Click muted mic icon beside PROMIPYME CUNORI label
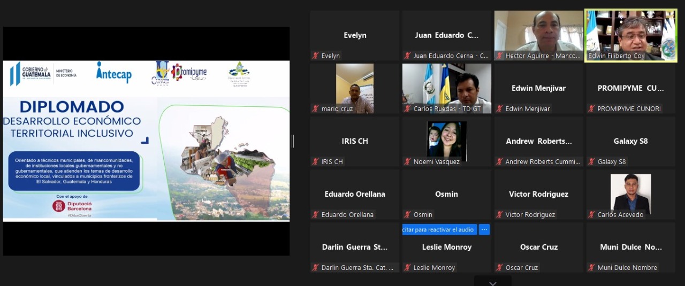The image size is (685, 286). click(x=592, y=109)
